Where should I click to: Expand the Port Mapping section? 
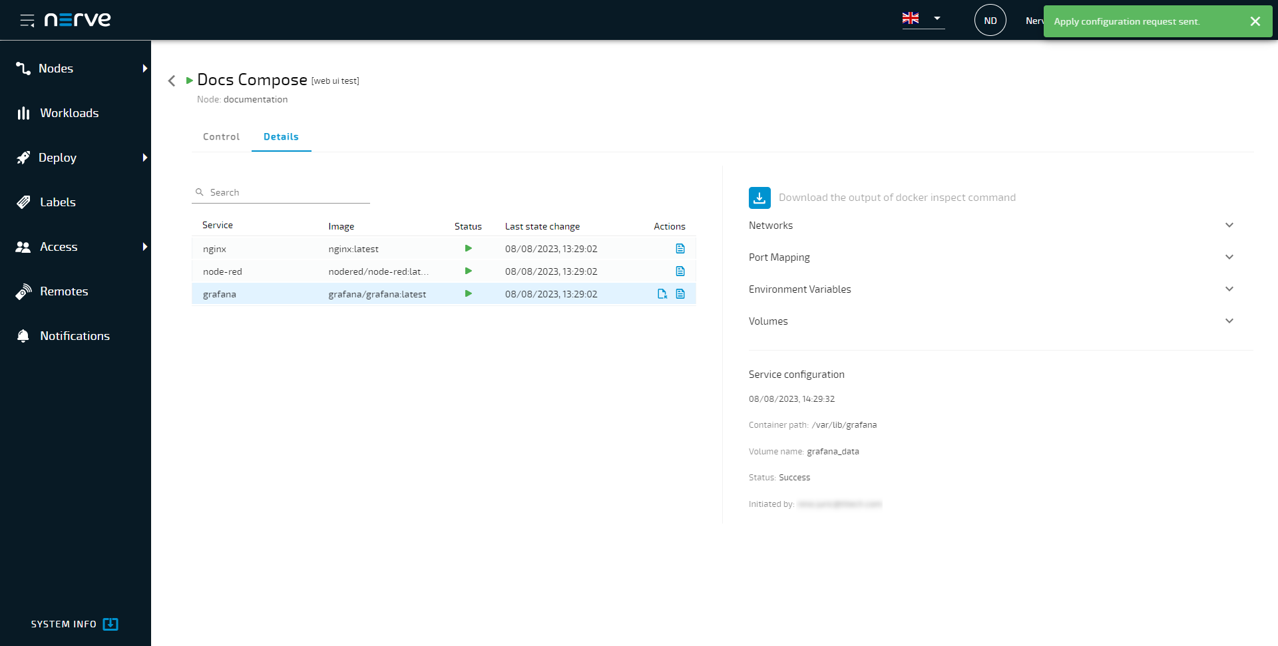1229,257
